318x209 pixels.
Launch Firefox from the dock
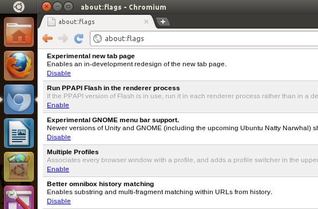(x=19, y=66)
